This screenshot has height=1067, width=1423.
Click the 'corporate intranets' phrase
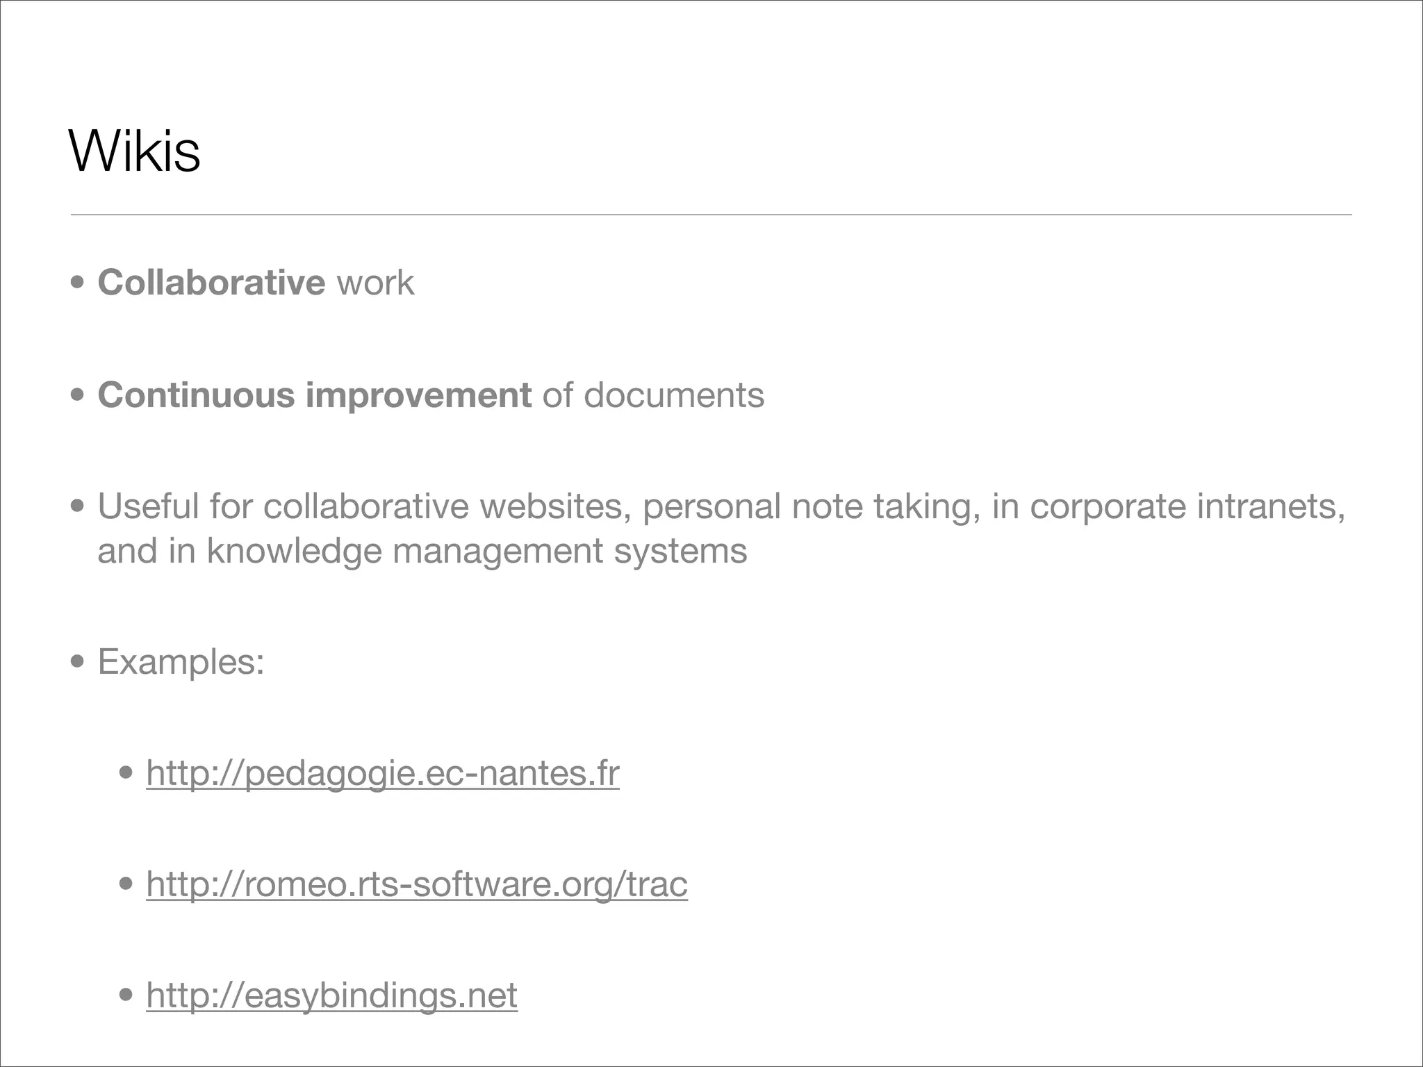pyautogui.click(x=1187, y=506)
